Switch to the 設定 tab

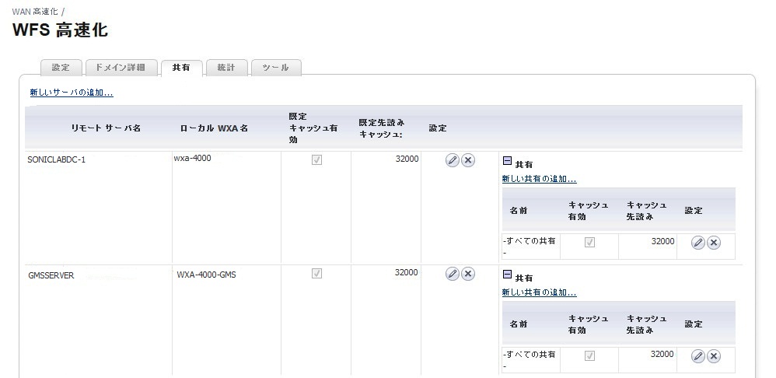tap(61, 68)
